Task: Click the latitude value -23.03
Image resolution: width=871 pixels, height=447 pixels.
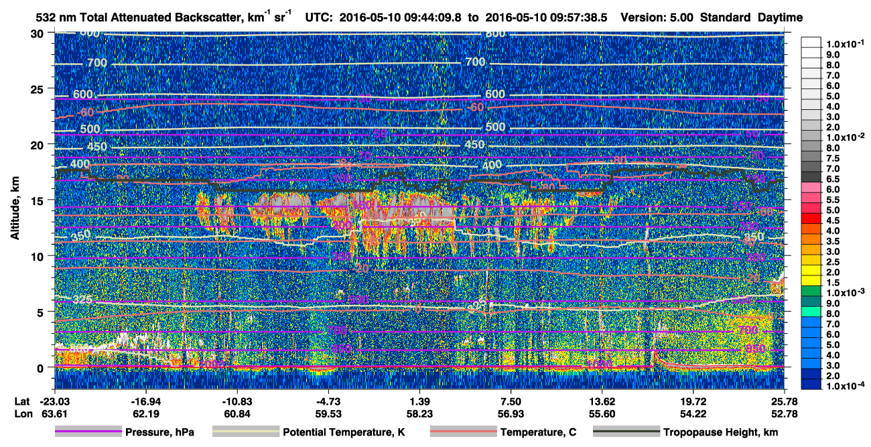Action: coord(55,401)
